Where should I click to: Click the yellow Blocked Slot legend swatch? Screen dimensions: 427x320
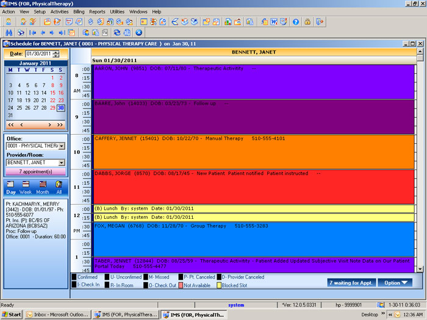(218, 285)
